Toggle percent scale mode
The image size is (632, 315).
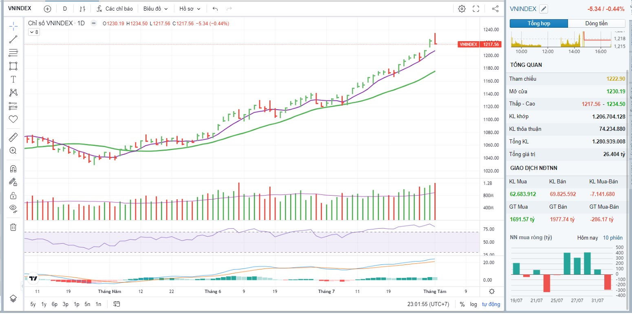(x=462, y=304)
